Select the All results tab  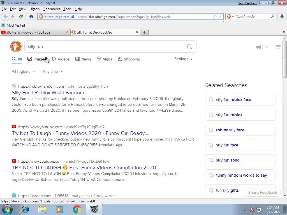(x=17, y=59)
